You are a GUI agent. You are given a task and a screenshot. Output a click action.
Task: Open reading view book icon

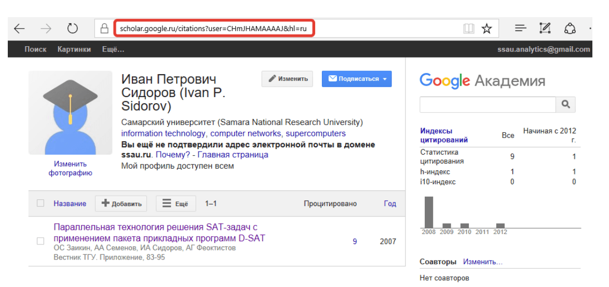(x=468, y=29)
